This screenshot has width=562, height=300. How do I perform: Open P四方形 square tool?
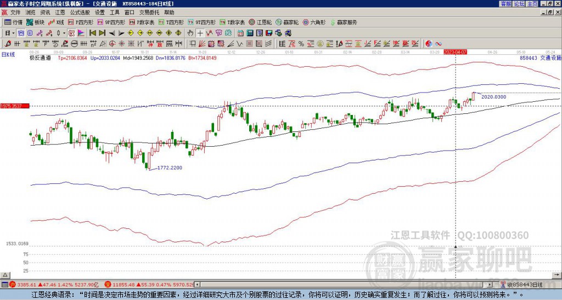click(81, 22)
